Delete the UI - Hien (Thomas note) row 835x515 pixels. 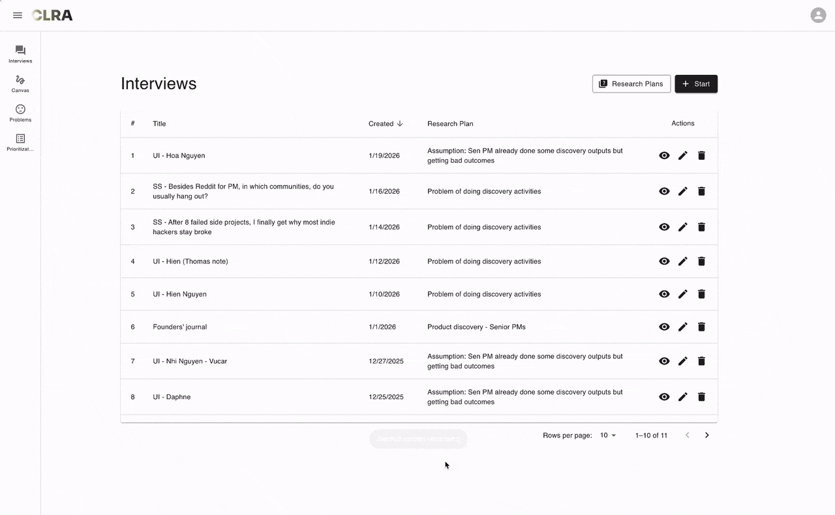(x=701, y=261)
